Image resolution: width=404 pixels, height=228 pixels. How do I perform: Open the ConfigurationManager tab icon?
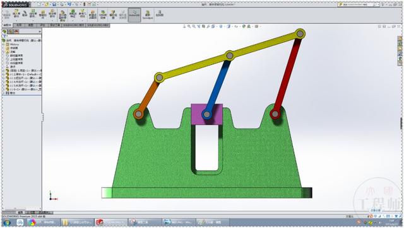coord(16,31)
